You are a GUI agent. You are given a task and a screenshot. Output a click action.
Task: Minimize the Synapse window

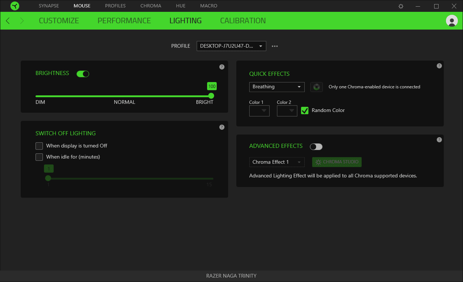(x=418, y=6)
